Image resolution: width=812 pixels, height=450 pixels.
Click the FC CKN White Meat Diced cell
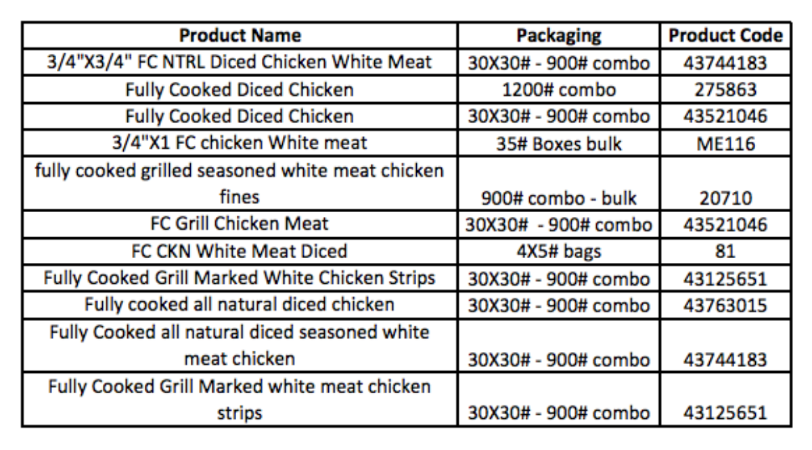pyautogui.click(x=241, y=251)
